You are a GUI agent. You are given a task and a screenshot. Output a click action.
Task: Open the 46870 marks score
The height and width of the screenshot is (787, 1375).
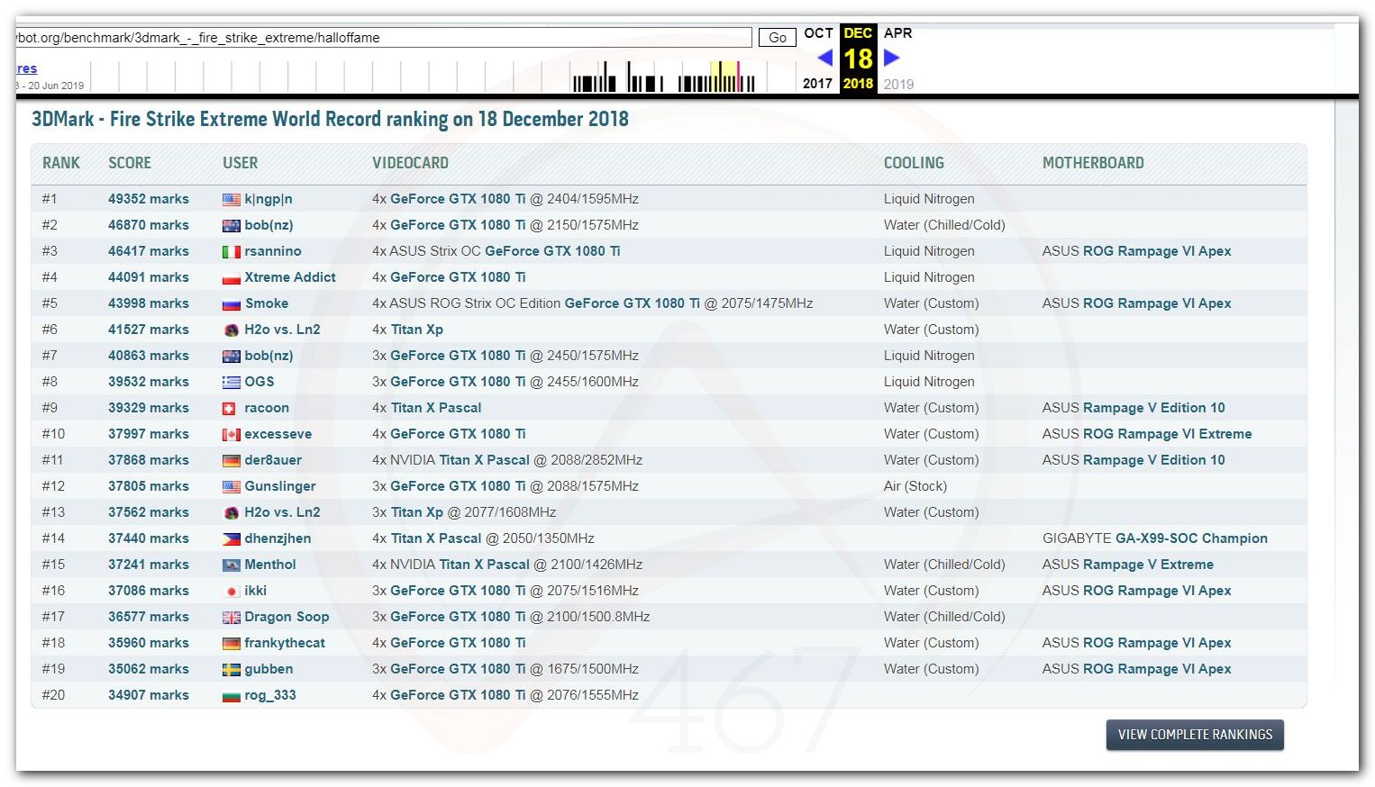[x=149, y=225]
